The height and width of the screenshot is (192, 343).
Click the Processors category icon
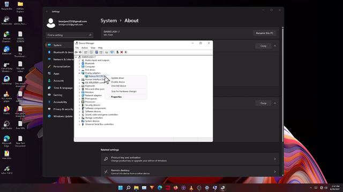coord(83,102)
